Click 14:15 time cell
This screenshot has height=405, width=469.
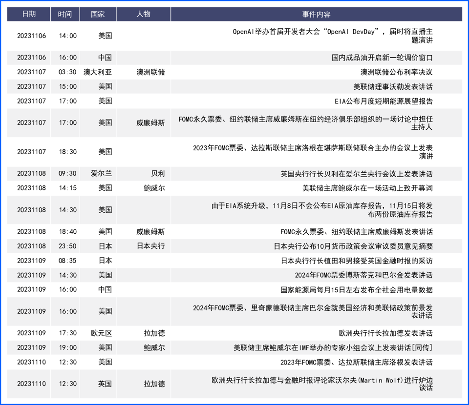67,188
